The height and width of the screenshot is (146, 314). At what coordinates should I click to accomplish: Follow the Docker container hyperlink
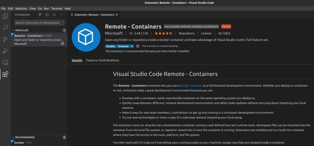191,86
